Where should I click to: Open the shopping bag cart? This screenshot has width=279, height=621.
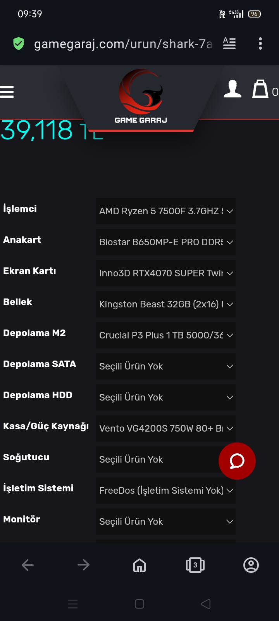point(260,89)
